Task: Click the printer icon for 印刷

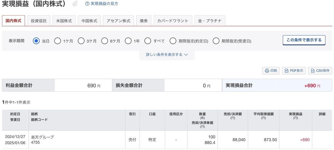Action: [267, 71]
